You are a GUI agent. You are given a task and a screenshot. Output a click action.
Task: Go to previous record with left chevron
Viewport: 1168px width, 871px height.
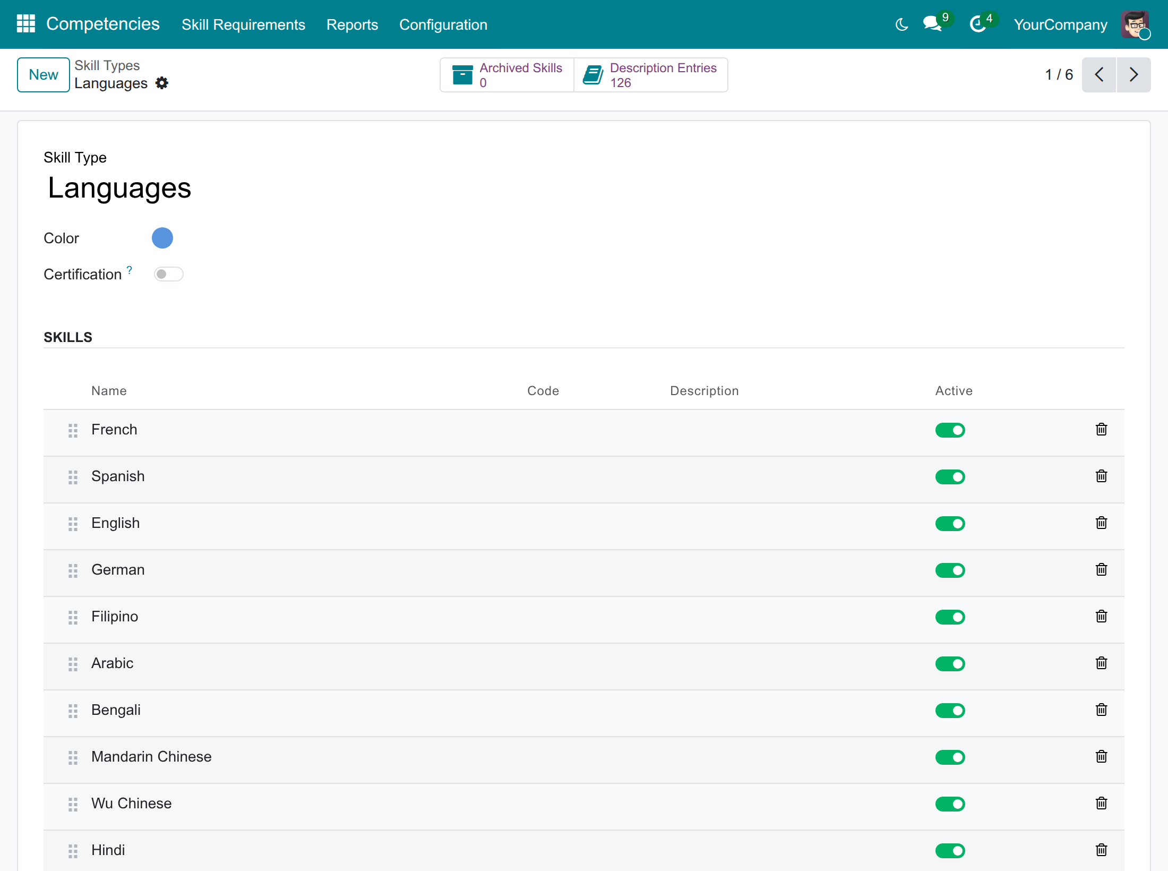point(1099,75)
